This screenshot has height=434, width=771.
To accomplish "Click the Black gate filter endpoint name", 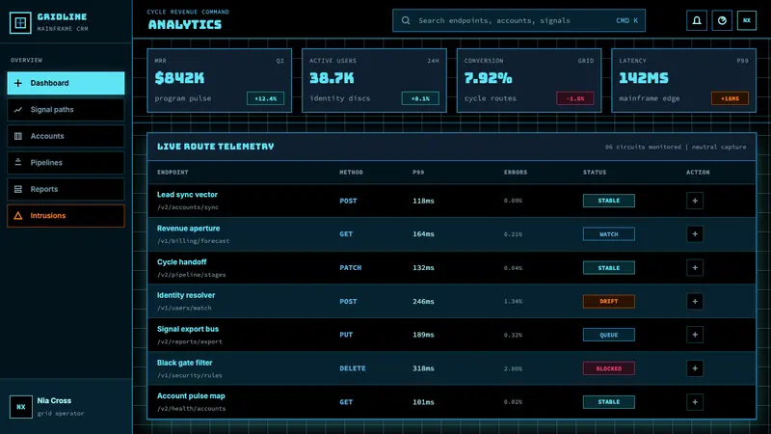I will click(184, 363).
